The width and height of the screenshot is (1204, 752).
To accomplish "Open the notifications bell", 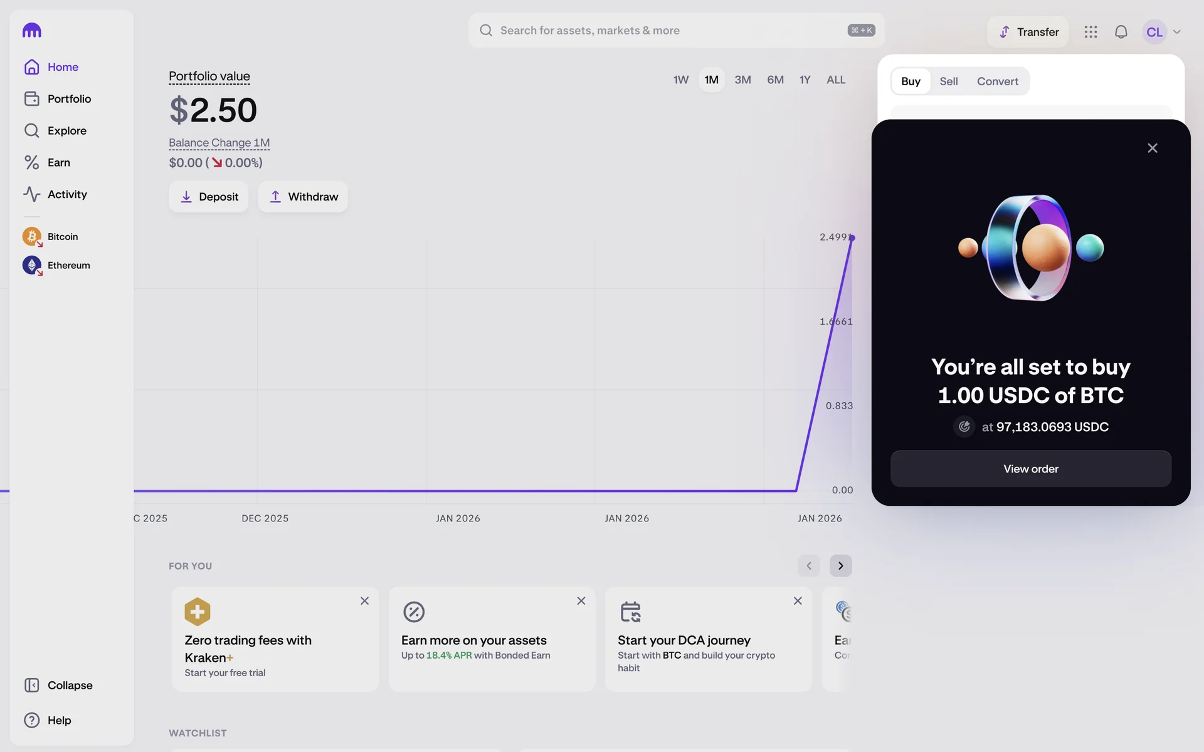I will tap(1121, 32).
